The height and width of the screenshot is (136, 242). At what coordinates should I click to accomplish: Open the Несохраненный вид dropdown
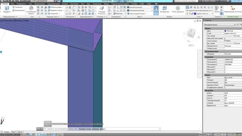tap(140, 10)
